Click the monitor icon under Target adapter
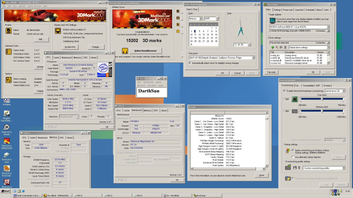 (x=272, y=21)
